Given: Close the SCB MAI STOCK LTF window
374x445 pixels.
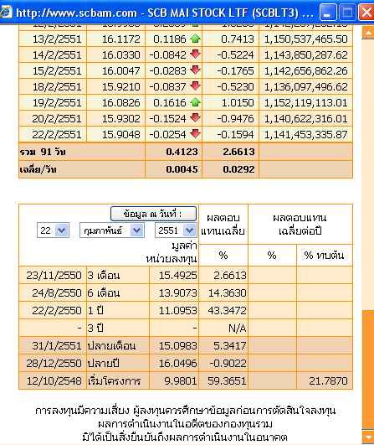Looking at the screenshot, I should click(x=366, y=13).
